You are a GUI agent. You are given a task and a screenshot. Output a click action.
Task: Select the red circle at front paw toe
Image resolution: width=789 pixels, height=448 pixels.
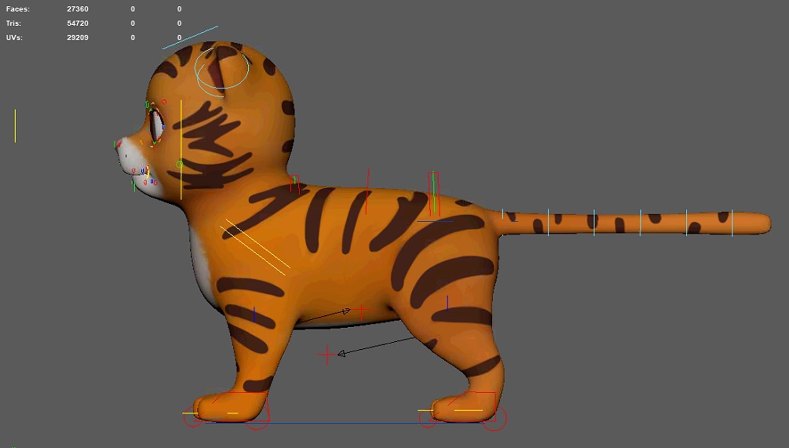[193, 418]
